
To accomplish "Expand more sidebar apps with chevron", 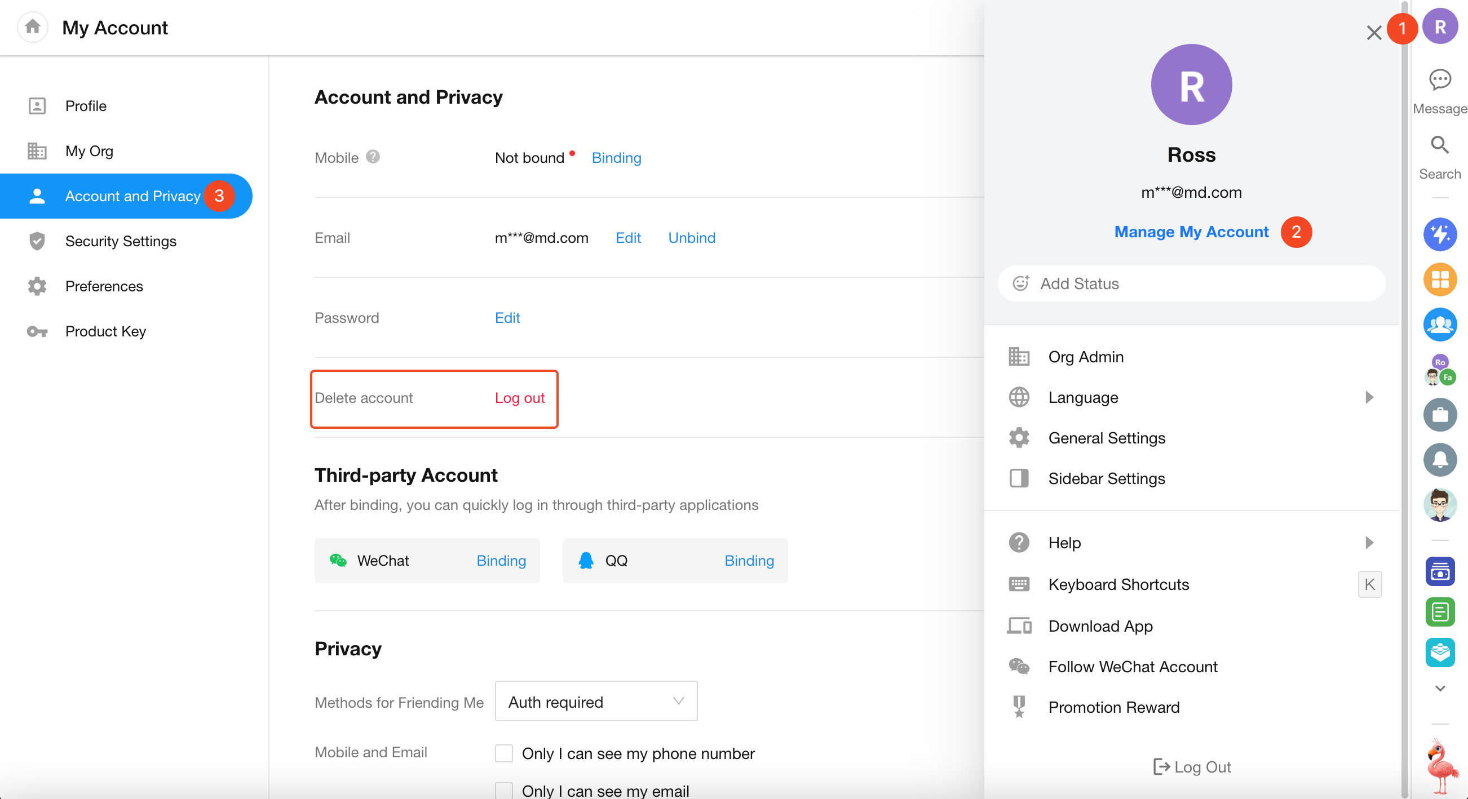I will pyautogui.click(x=1439, y=688).
